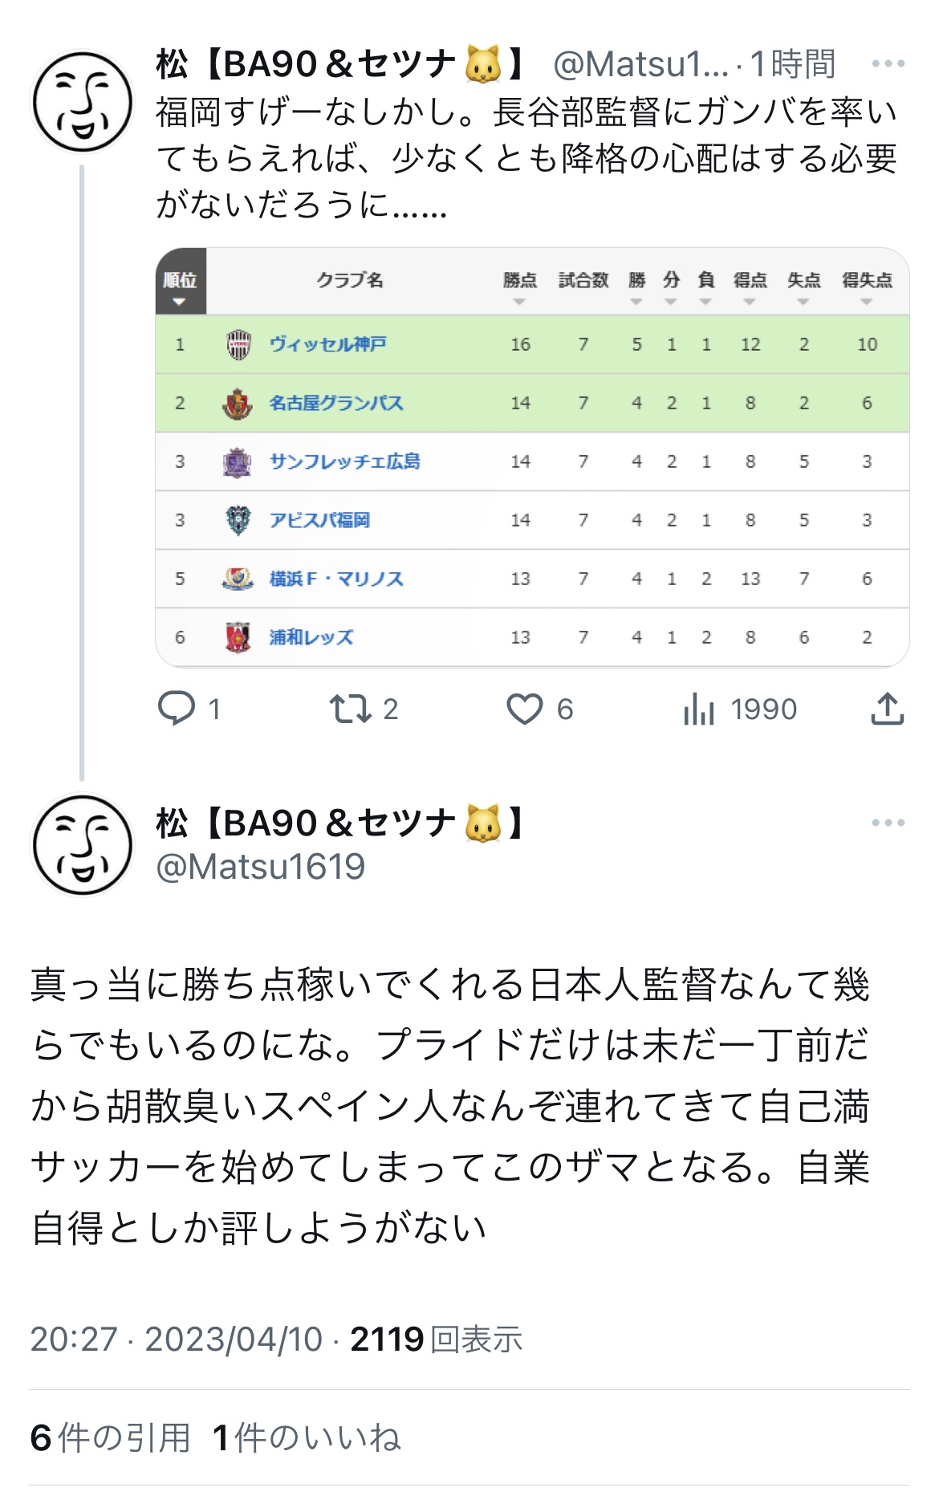Click the 浦和レッズ club crest

tap(238, 637)
